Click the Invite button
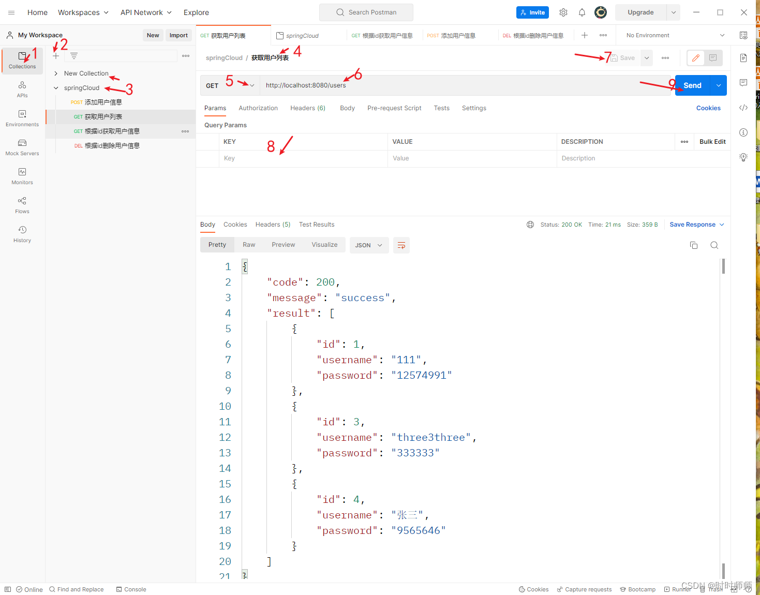The height and width of the screenshot is (595, 760). pyautogui.click(x=532, y=12)
